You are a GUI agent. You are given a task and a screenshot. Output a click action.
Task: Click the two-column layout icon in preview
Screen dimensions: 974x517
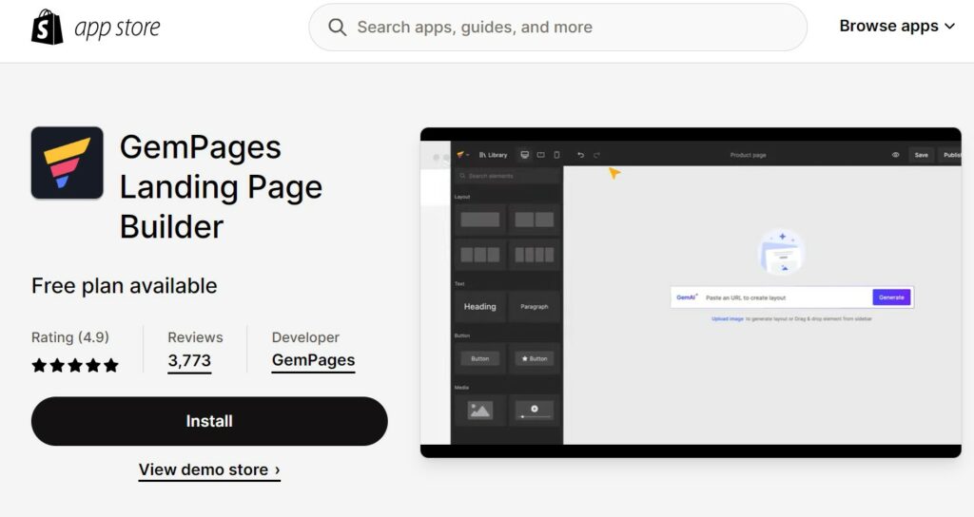coord(535,220)
